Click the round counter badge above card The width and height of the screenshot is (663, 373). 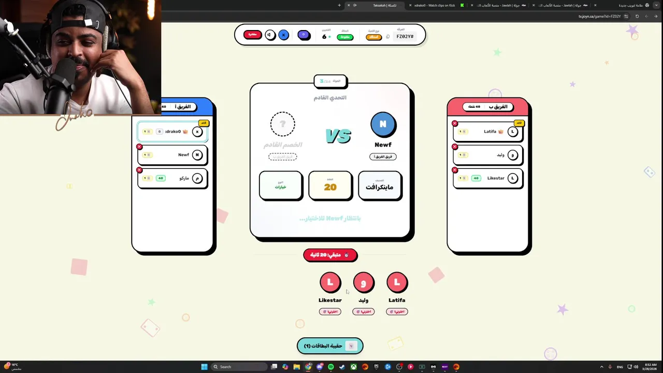(330, 81)
